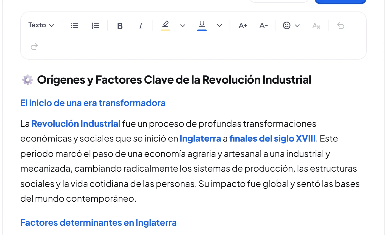Increase font size with A+
This screenshot has width=387, height=235.
click(x=243, y=26)
